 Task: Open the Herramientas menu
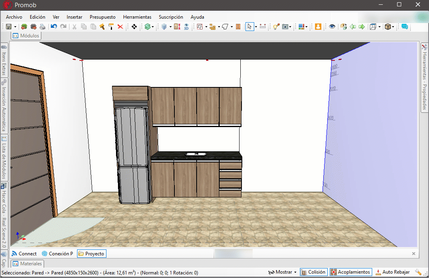[x=137, y=17]
